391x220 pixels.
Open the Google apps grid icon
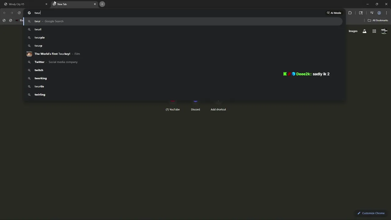pyautogui.click(x=374, y=31)
